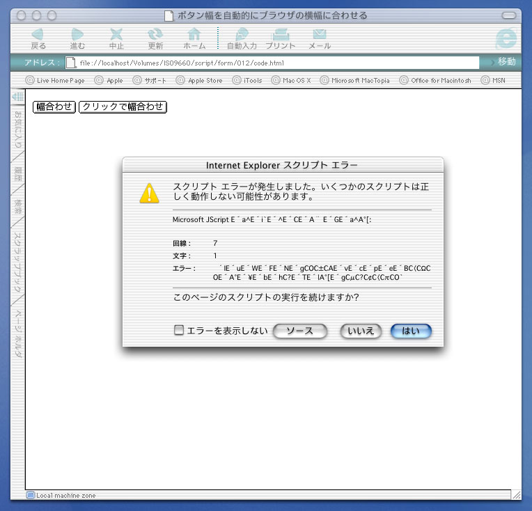This screenshot has height=511, width=532.
Task: Go to Home (ホーム) via toolbar icon
Action: coord(194,38)
